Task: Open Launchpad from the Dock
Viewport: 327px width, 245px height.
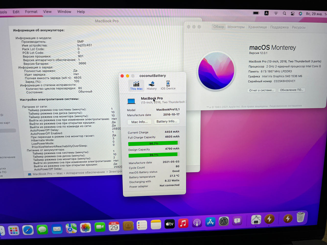Action: pos(14,230)
